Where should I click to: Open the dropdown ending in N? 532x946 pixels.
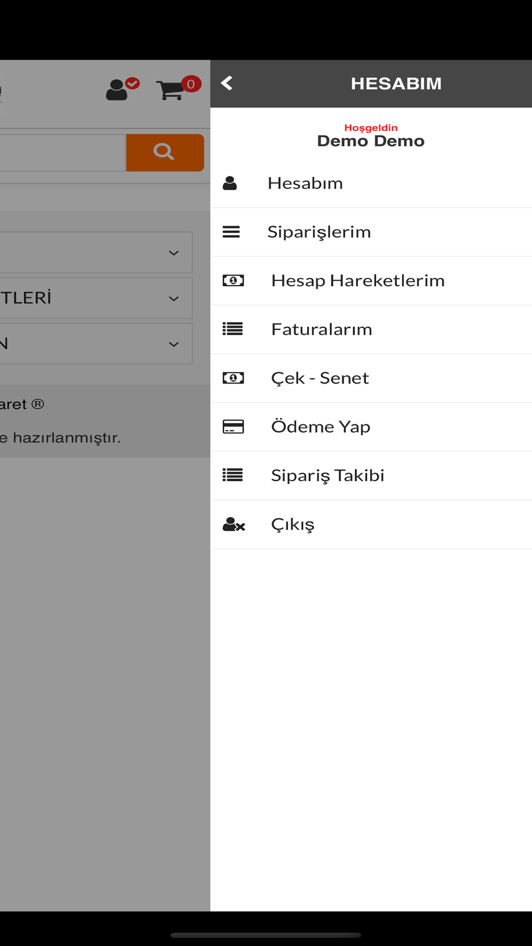(x=173, y=344)
